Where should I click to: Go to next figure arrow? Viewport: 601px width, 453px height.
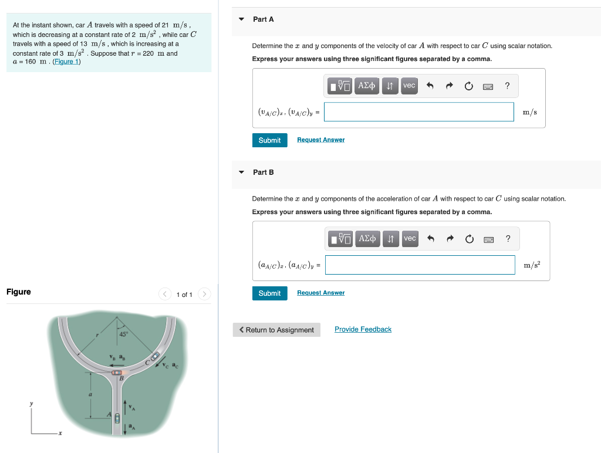204,294
